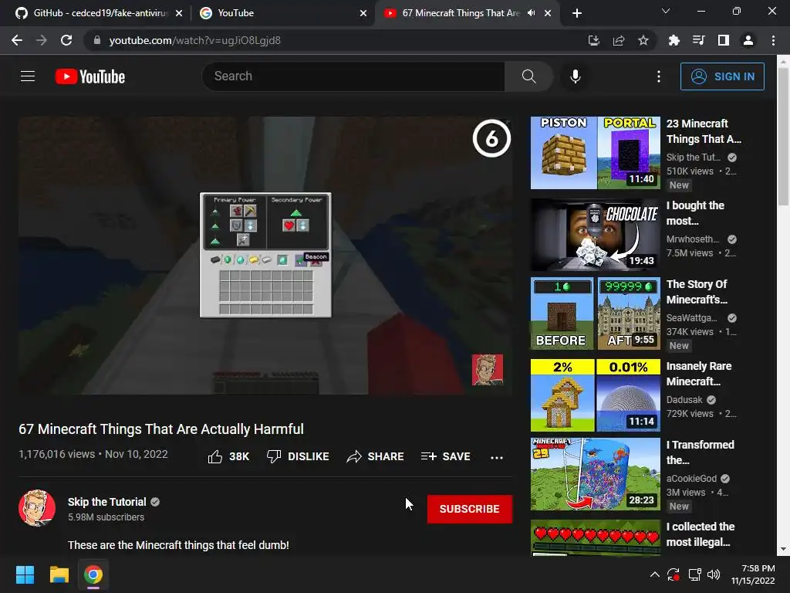Click Dadusak channel name
Viewport: 790px width, 593px height.
[x=684, y=399]
